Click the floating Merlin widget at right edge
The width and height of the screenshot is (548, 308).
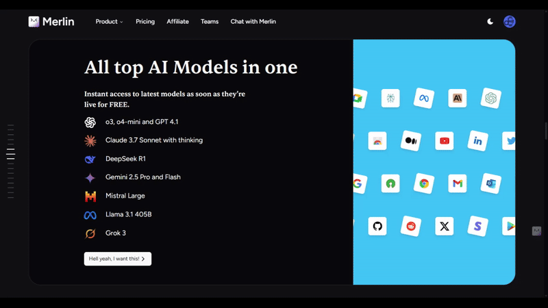tap(536, 231)
